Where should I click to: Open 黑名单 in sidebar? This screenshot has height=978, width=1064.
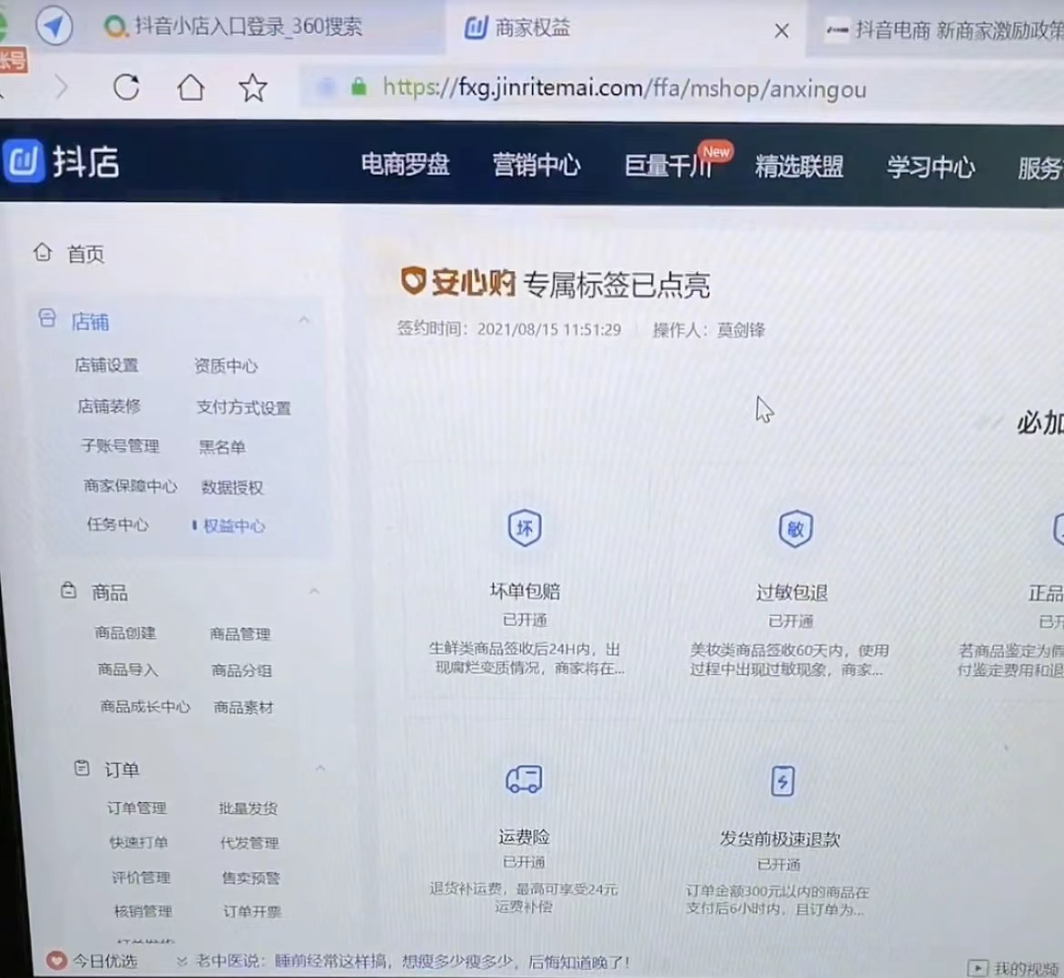222,447
